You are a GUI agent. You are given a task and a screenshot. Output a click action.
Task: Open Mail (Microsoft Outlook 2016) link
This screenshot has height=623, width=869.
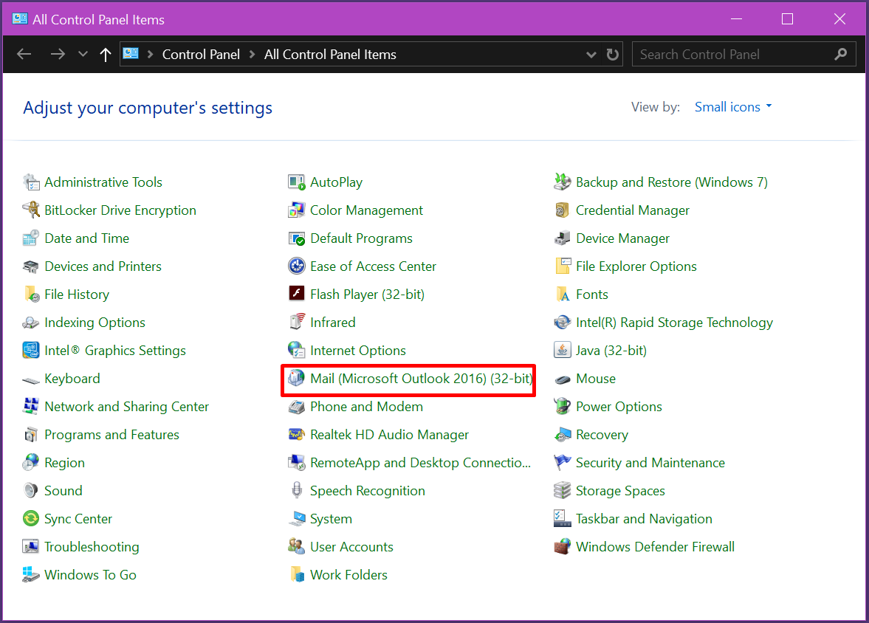coord(421,379)
